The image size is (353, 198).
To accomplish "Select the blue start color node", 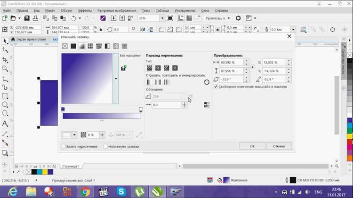I will click(63, 110).
